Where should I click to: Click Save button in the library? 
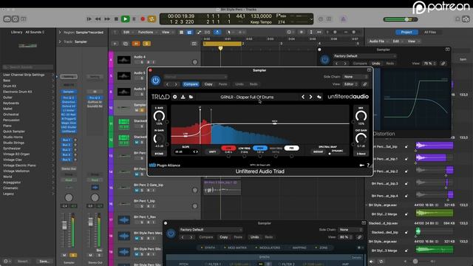coord(44,261)
